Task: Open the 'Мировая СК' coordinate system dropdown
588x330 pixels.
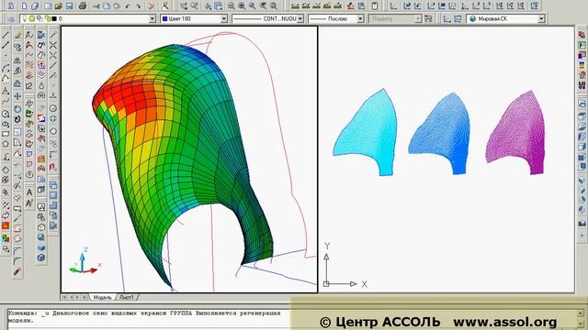Action: click(x=541, y=18)
